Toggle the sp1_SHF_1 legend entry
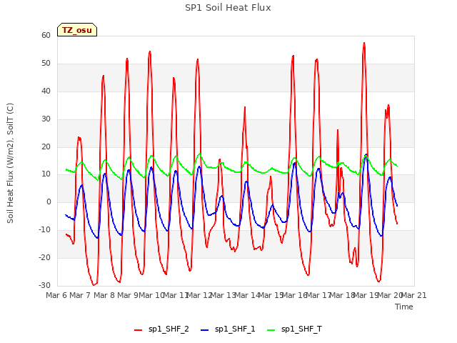 coord(228,329)
